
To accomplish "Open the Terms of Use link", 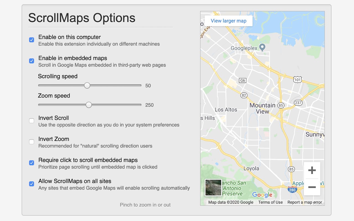I will coord(270,202).
